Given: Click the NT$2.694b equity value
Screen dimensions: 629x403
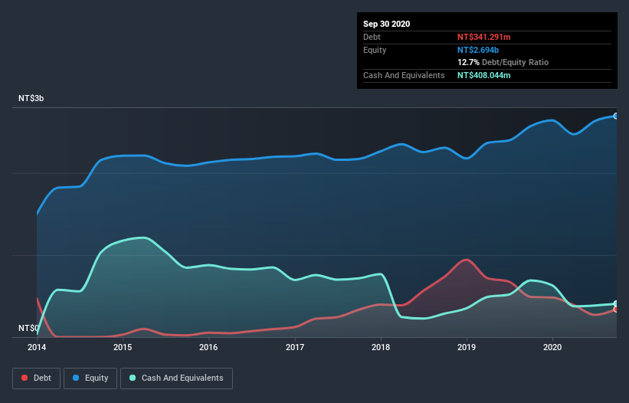Looking at the screenshot, I should (x=478, y=50).
